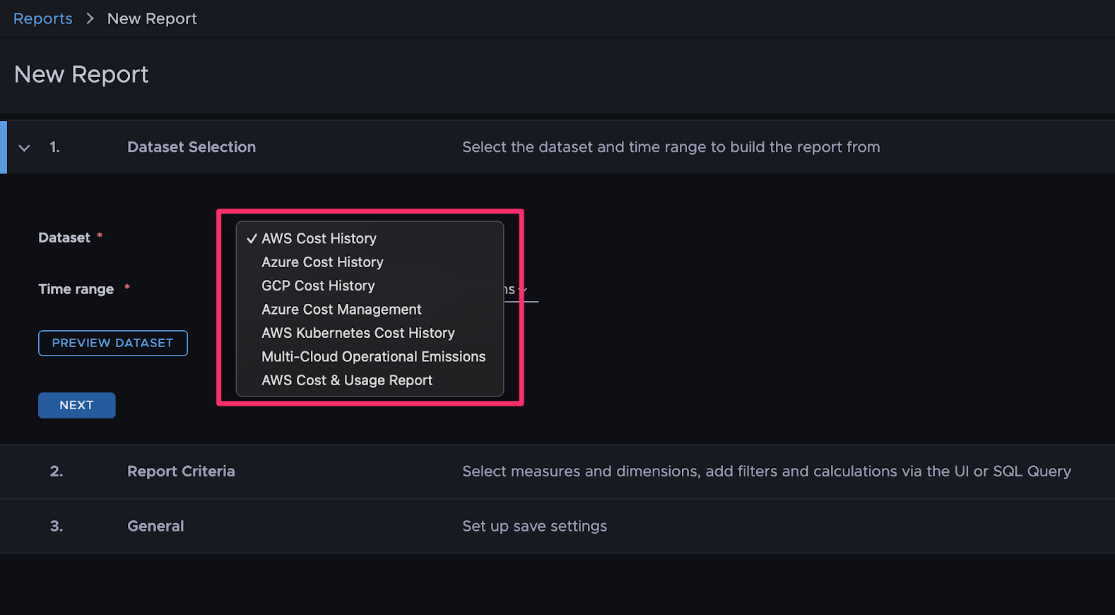Image resolution: width=1115 pixels, height=615 pixels.
Task: Click the New Report page heading
Action: coord(81,74)
